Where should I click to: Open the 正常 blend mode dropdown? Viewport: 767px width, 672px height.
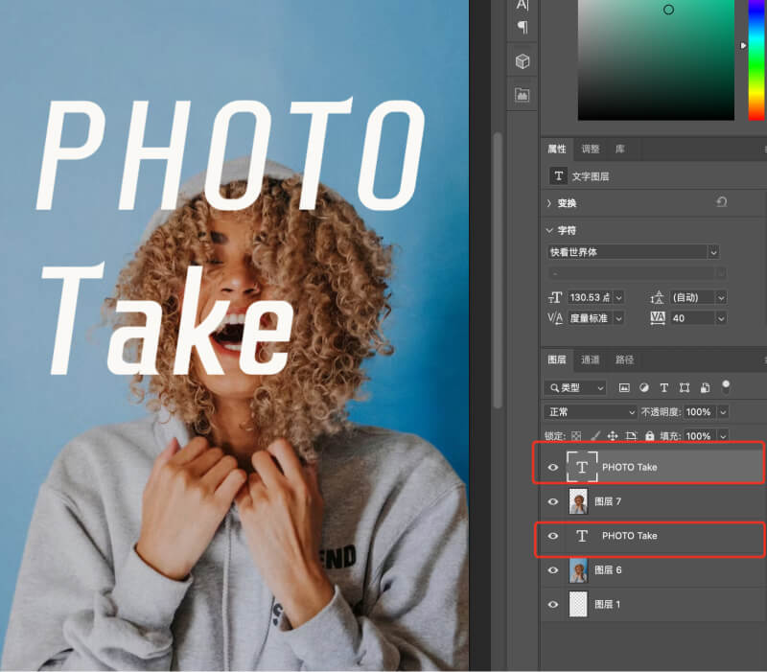tap(591, 412)
